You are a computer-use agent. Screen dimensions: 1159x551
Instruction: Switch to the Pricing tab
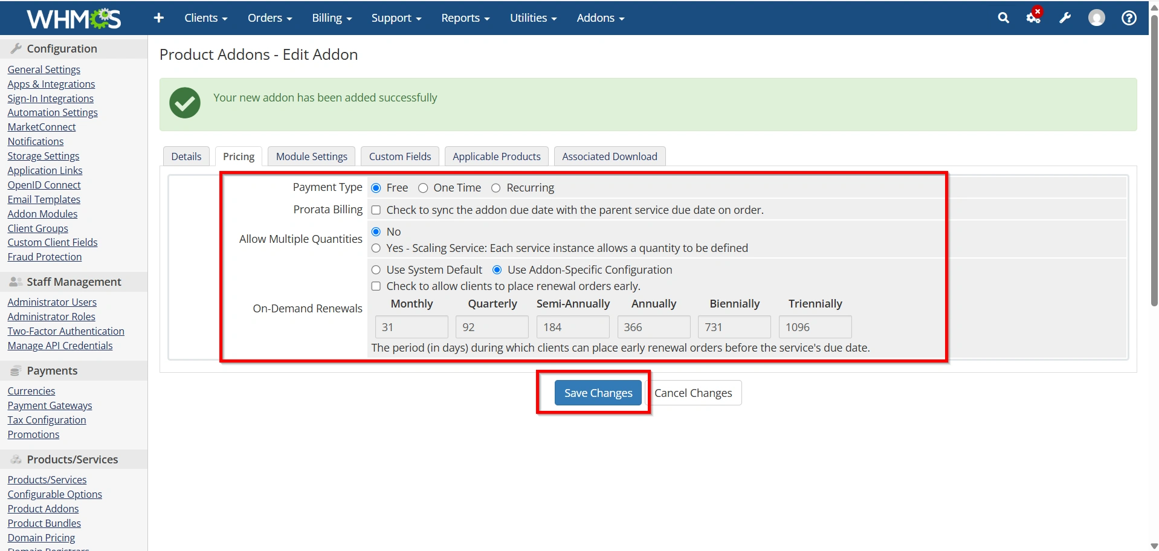tap(239, 156)
